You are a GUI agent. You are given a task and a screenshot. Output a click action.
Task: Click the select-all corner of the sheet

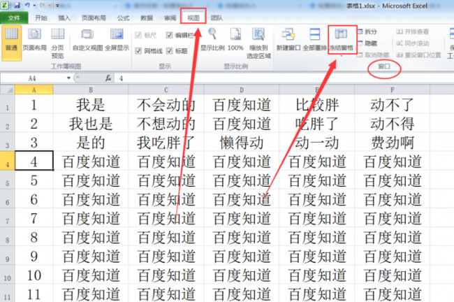click(x=7, y=90)
